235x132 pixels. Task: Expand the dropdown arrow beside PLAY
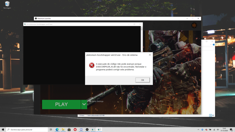tap(84, 104)
